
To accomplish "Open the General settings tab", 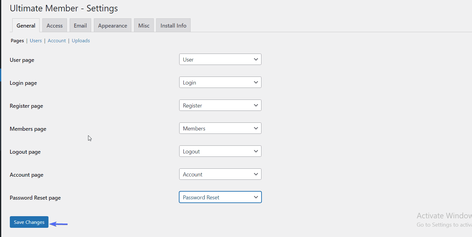I will click(26, 25).
